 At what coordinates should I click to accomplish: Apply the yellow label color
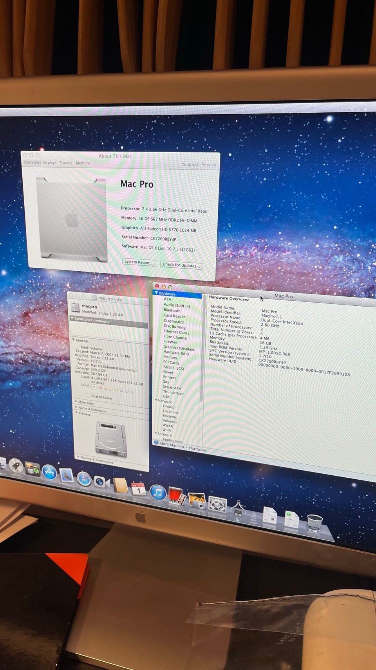(111, 389)
